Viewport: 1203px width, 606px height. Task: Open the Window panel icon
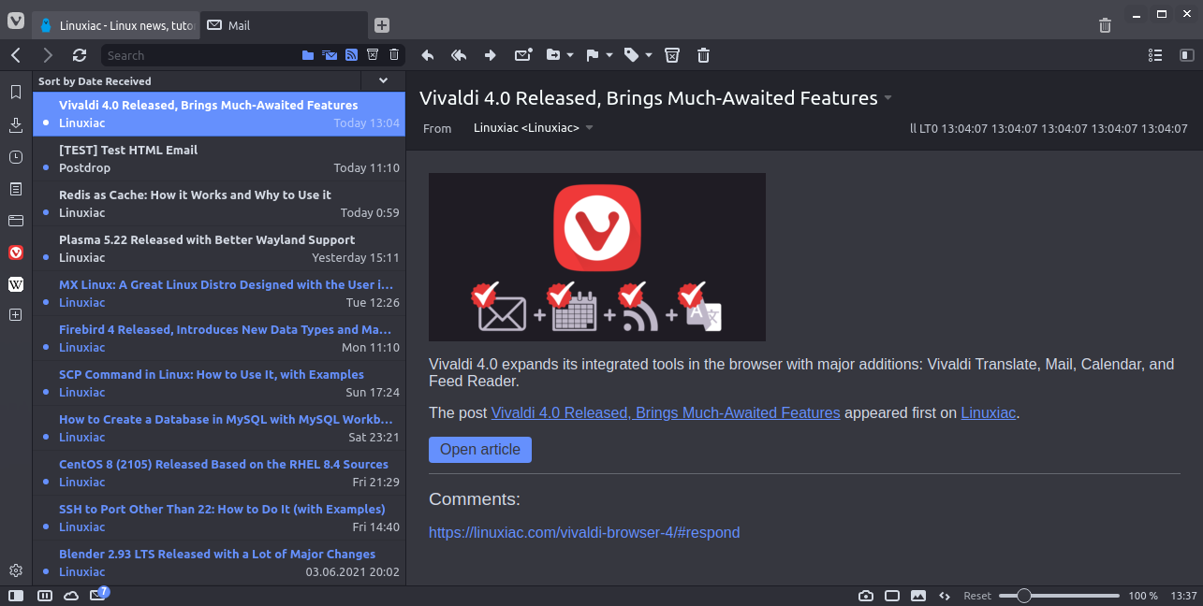tap(16, 221)
